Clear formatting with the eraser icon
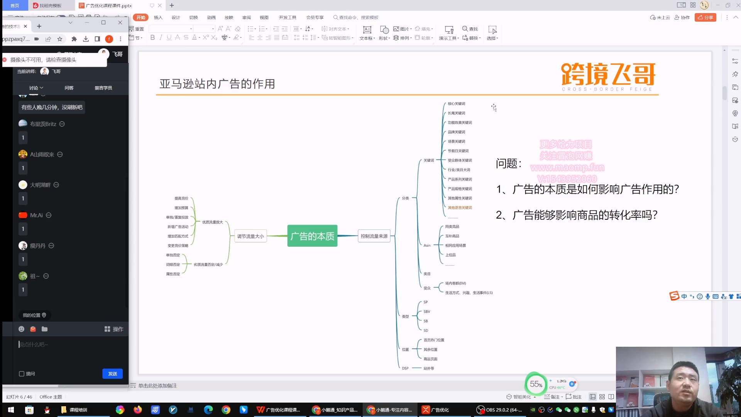Viewport: 741px width, 417px height. tap(238, 29)
